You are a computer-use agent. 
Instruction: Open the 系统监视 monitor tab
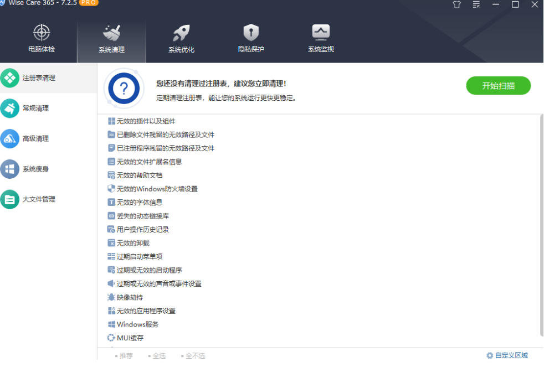[321, 38]
